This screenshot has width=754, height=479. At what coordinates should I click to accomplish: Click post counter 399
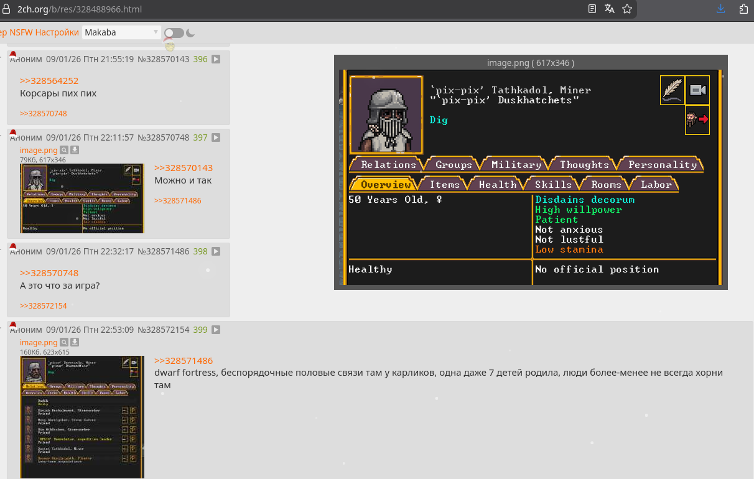pos(200,330)
